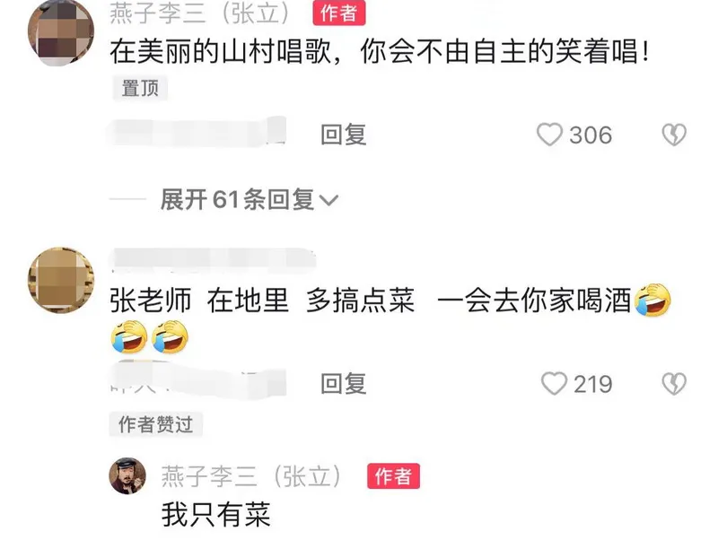Click the blurred username of the second commenter
This screenshot has height=540, width=718.
pyautogui.click(x=214, y=260)
